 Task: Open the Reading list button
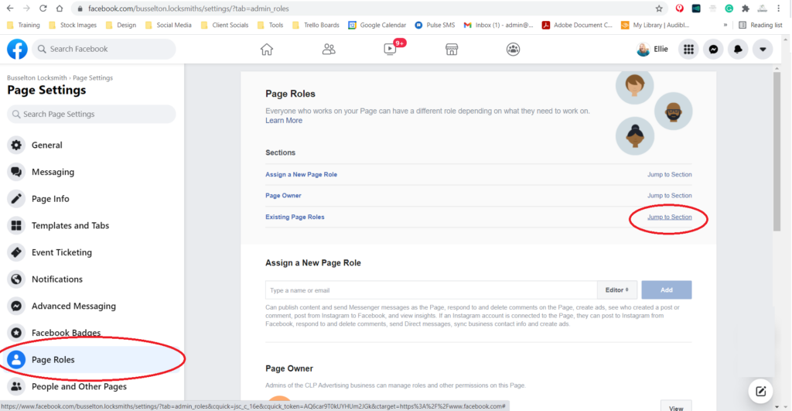click(760, 25)
